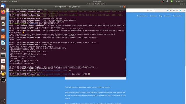
Task: Click the metabase.com docs URL in terminal
Action: click(x=76, y=34)
